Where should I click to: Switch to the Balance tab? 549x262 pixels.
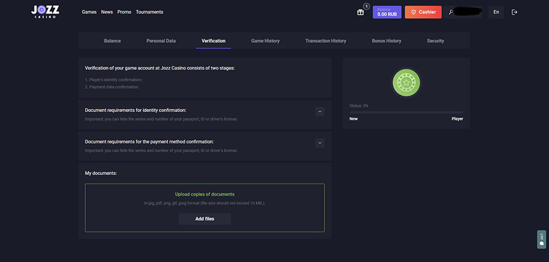tap(112, 41)
